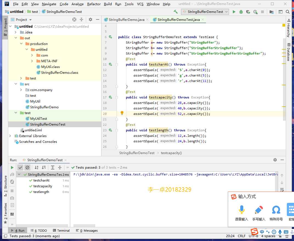Select testcapacity in test results tree

coord(43,186)
